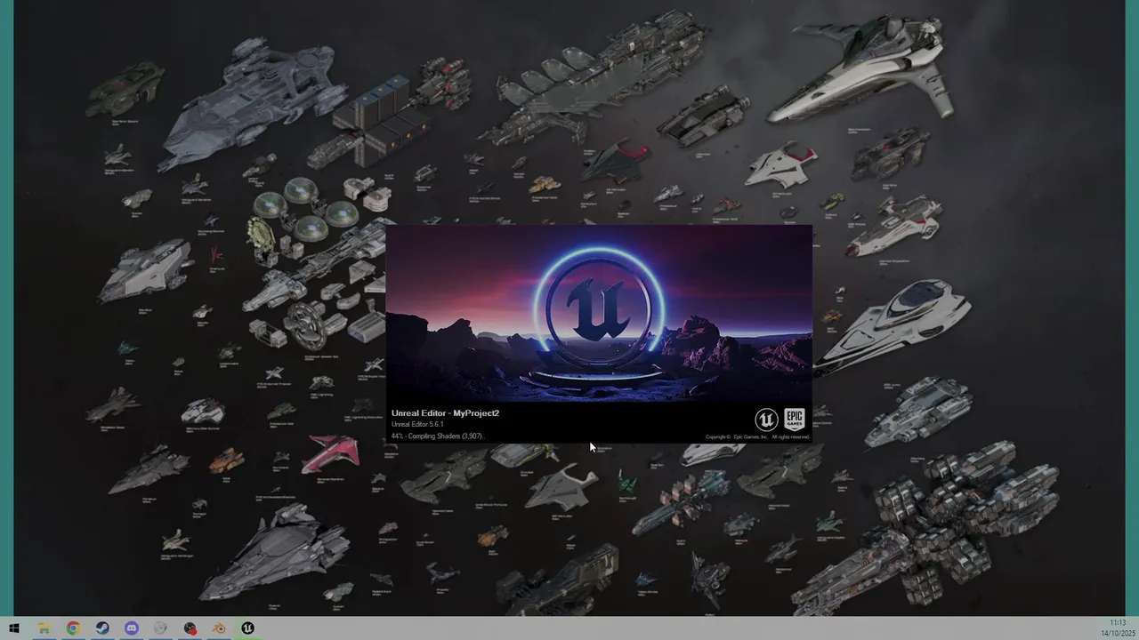1139x640 pixels.
Task: Open File Explorer from the taskbar
Action: tap(44, 628)
